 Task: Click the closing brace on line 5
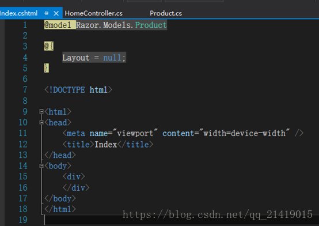pos(47,68)
